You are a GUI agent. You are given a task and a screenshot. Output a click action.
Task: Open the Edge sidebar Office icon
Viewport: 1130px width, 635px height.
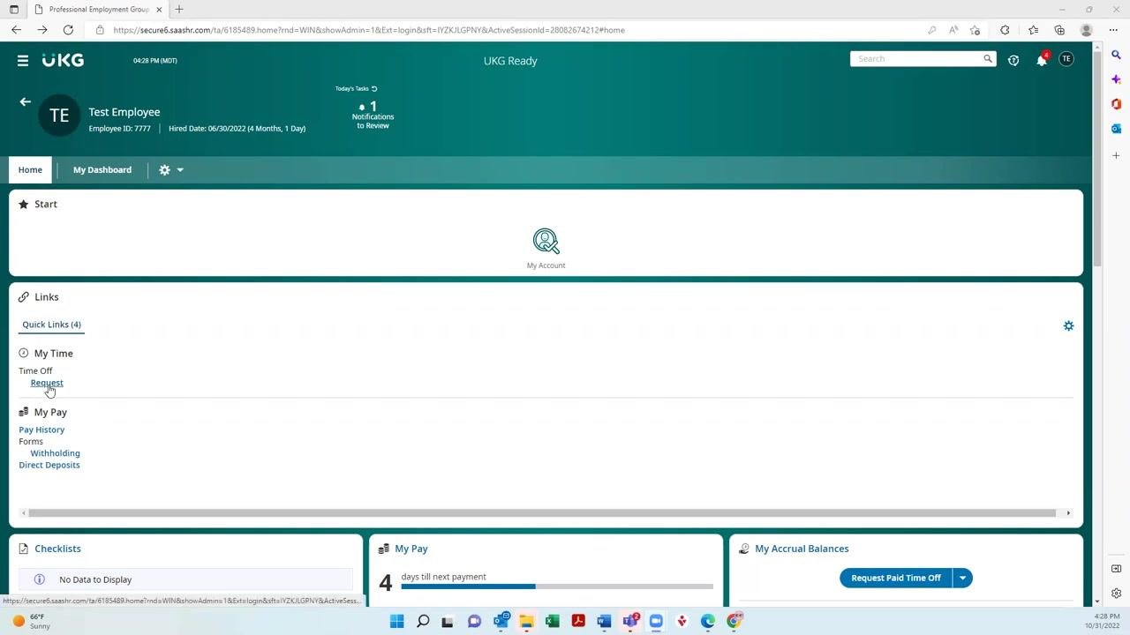[x=1116, y=104]
